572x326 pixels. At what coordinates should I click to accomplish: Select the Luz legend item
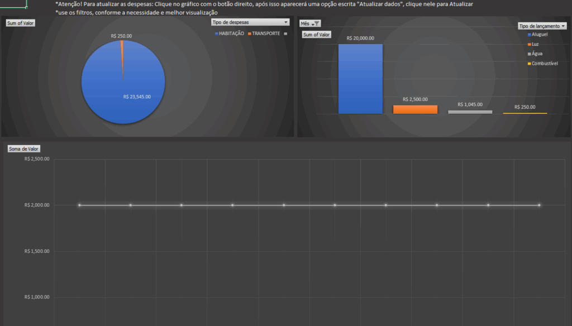pyautogui.click(x=535, y=44)
